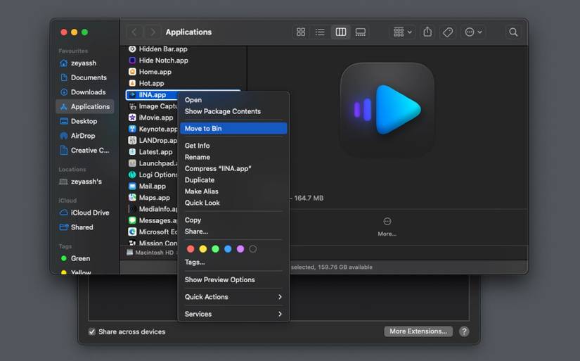Click the Share toolbar icon

tap(427, 32)
